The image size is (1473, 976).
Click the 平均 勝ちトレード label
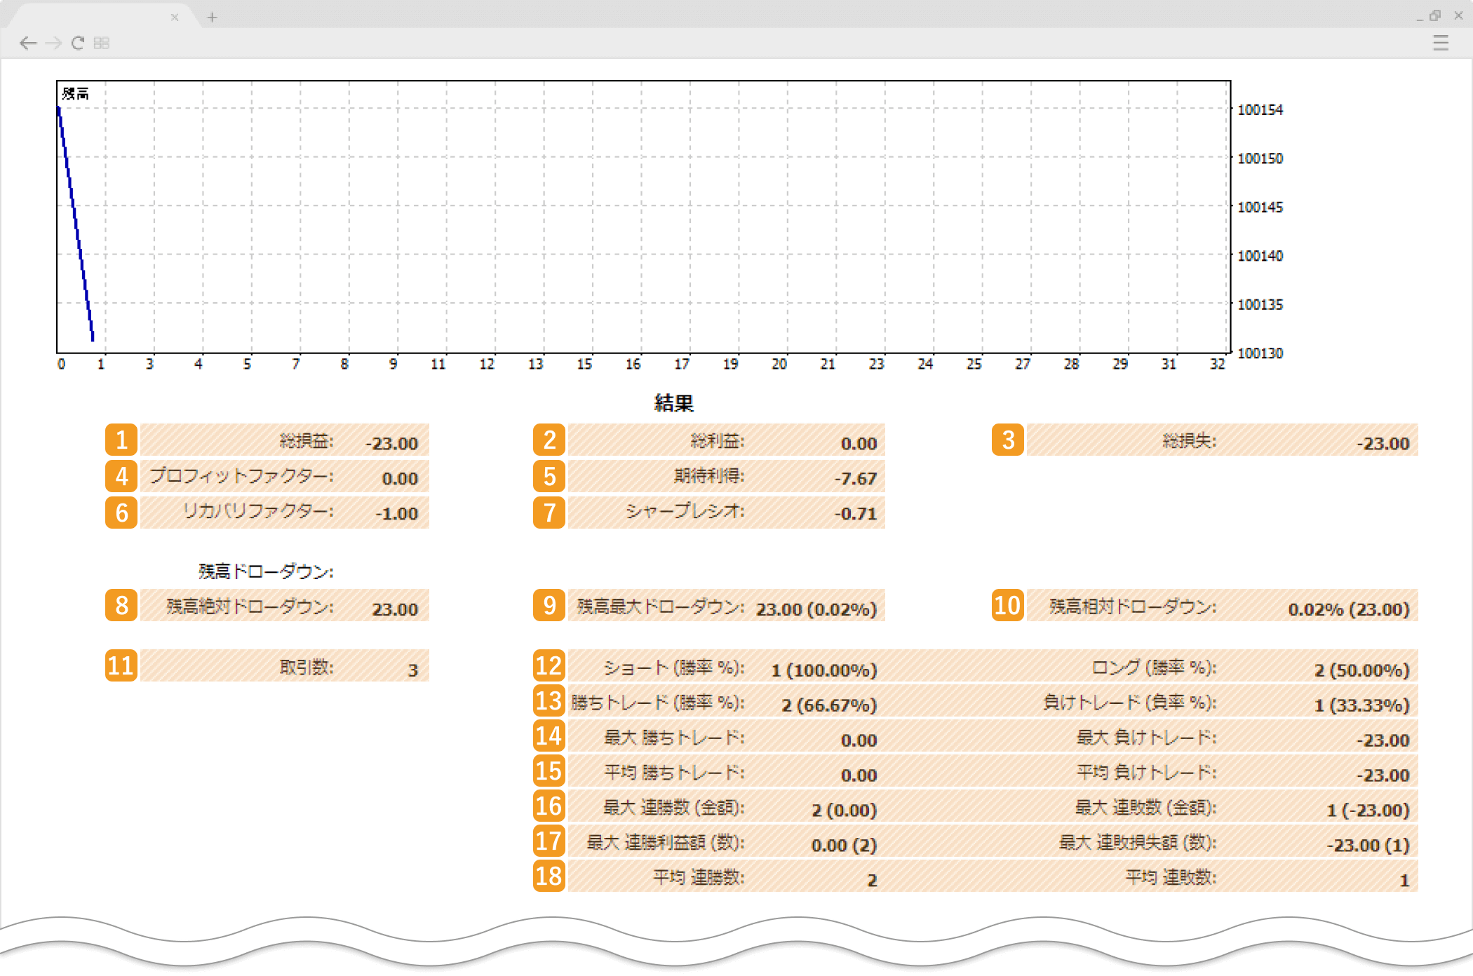(x=674, y=773)
